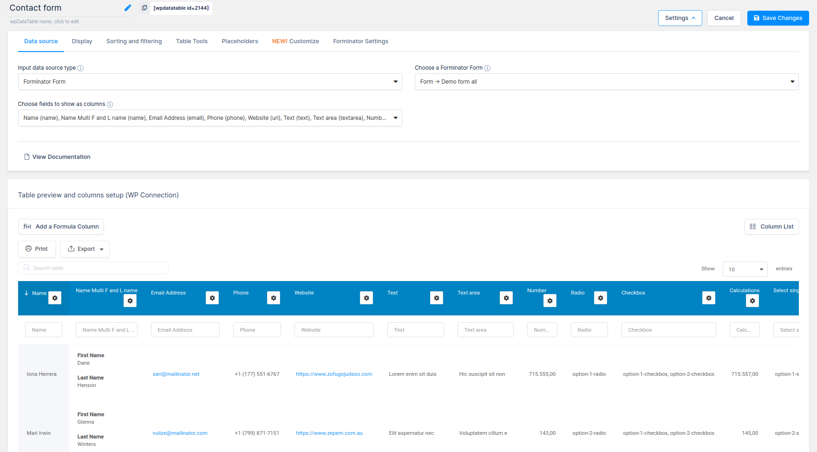Open settings gear for Radio column
The width and height of the screenshot is (817, 452).
pyautogui.click(x=601, y=298)
